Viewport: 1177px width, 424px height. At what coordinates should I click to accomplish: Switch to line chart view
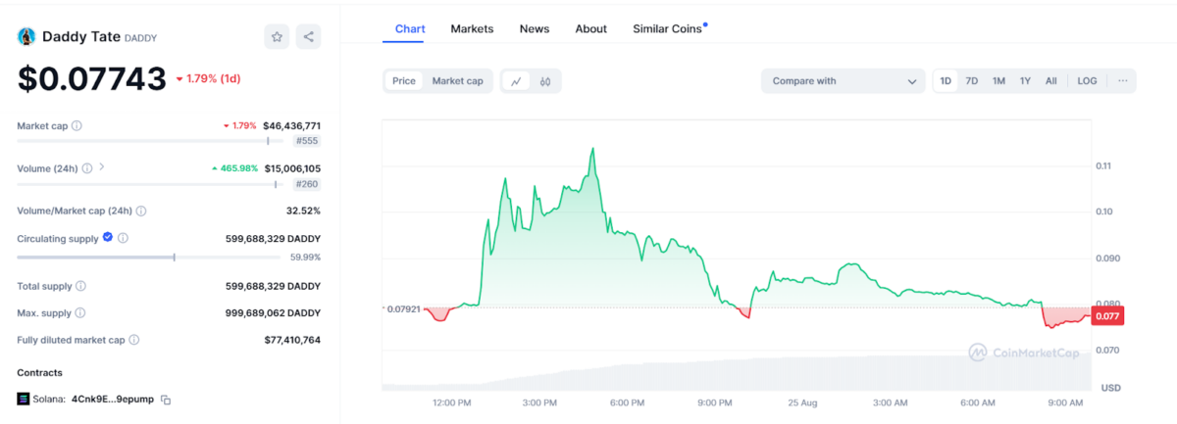516,81
